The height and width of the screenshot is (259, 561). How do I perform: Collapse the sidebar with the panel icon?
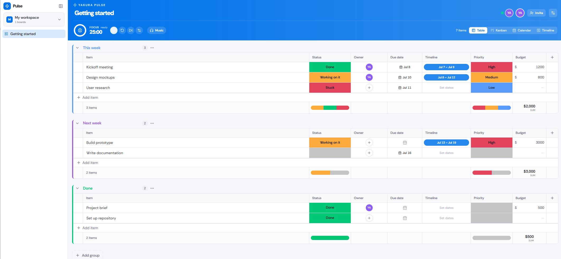click(61, 6)
